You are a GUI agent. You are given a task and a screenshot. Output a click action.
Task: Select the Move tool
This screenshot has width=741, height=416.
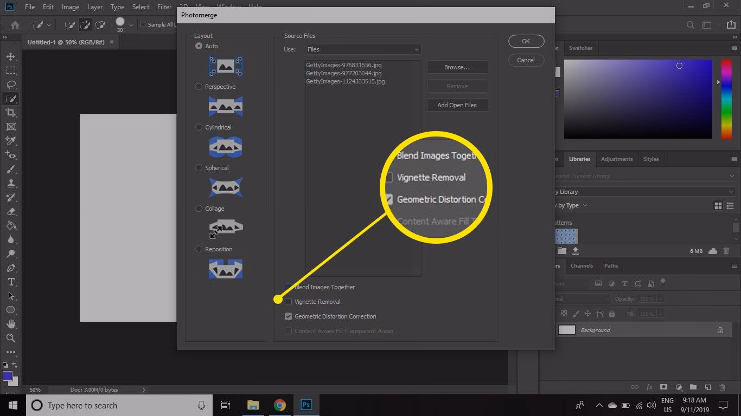click(x=11, y=56)
